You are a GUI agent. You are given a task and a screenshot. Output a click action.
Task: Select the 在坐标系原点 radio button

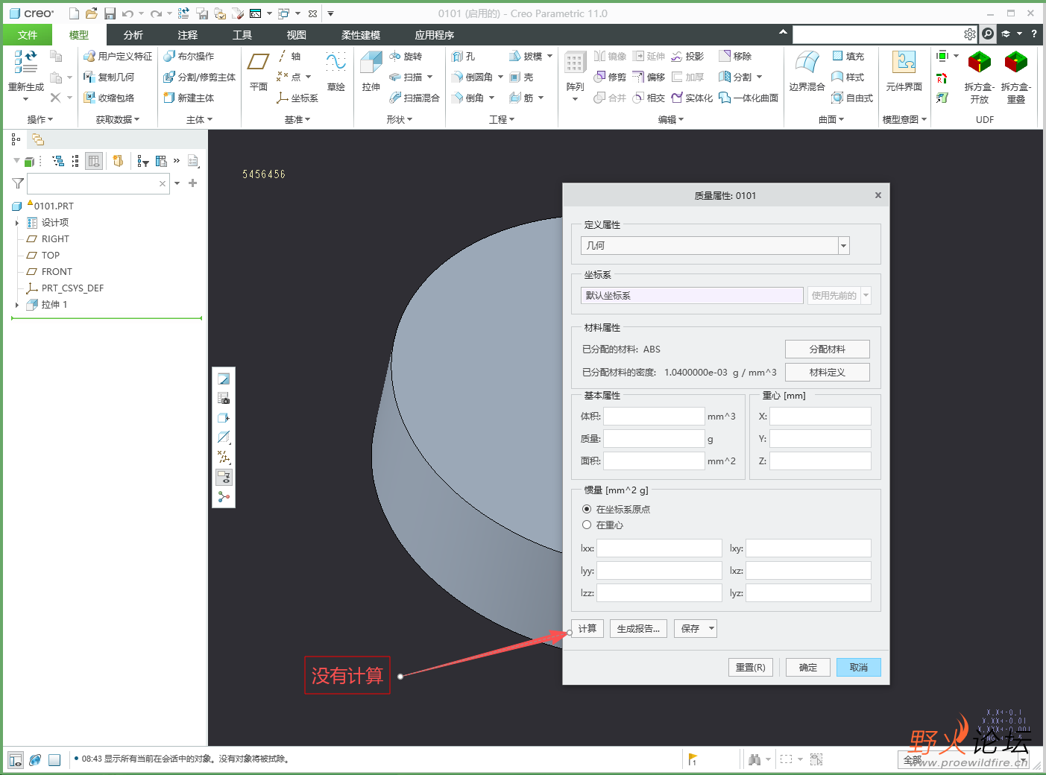[x=587, y=509]
